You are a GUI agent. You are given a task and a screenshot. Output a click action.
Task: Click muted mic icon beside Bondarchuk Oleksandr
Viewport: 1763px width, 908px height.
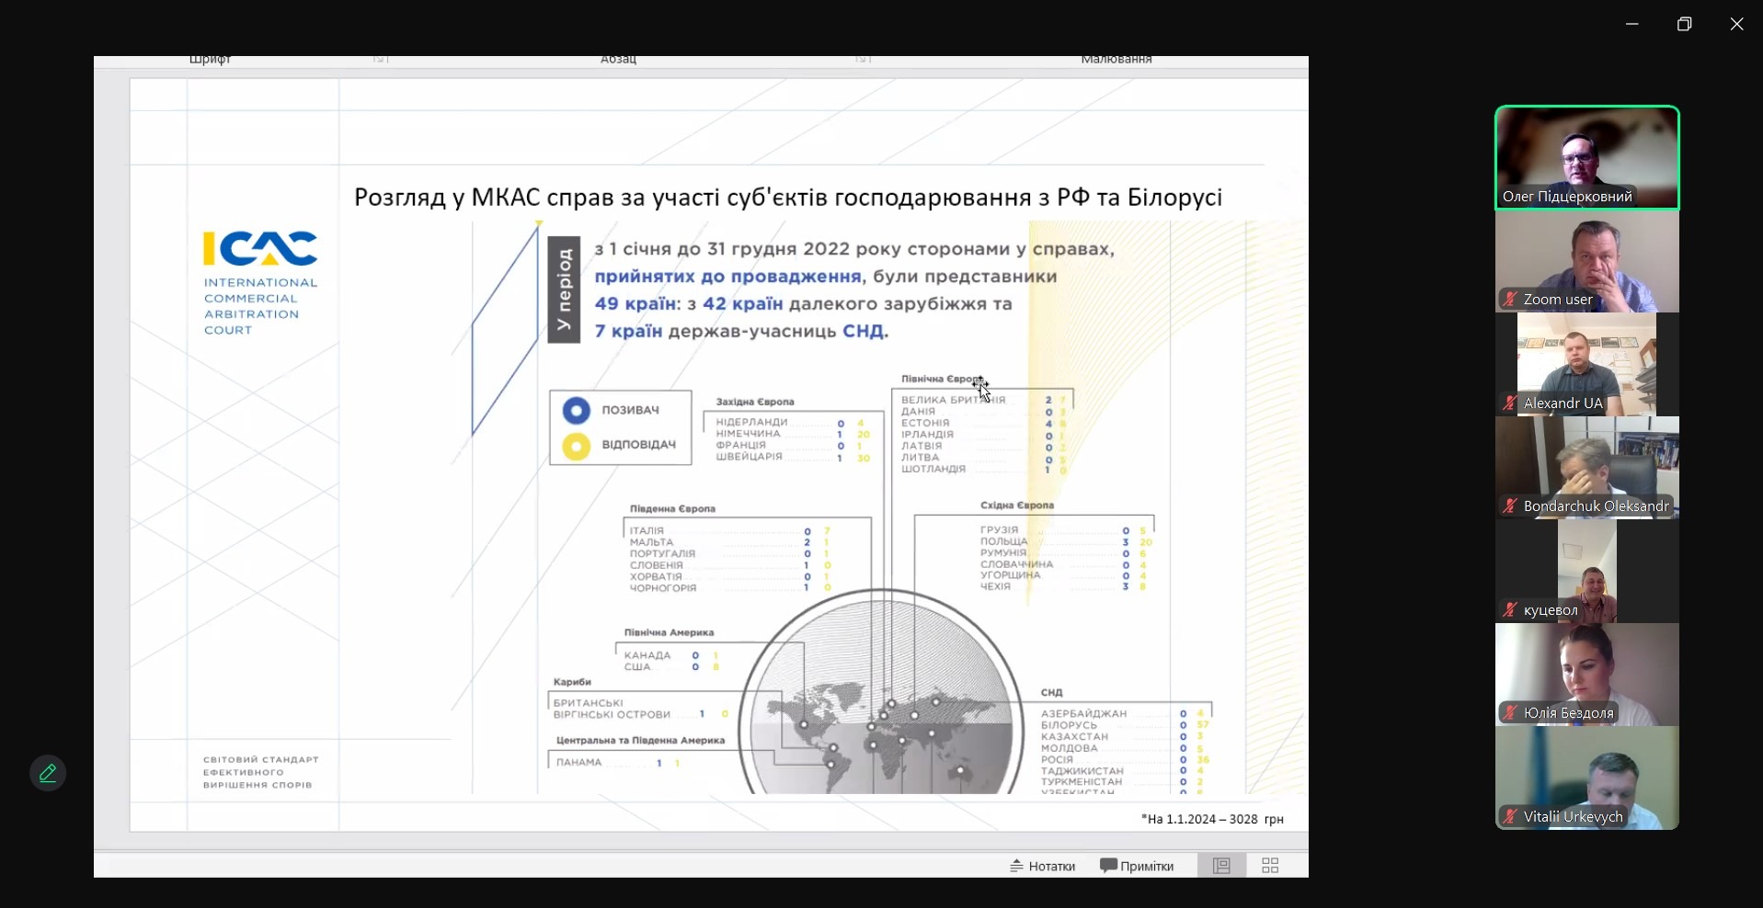click(1510, 506)
